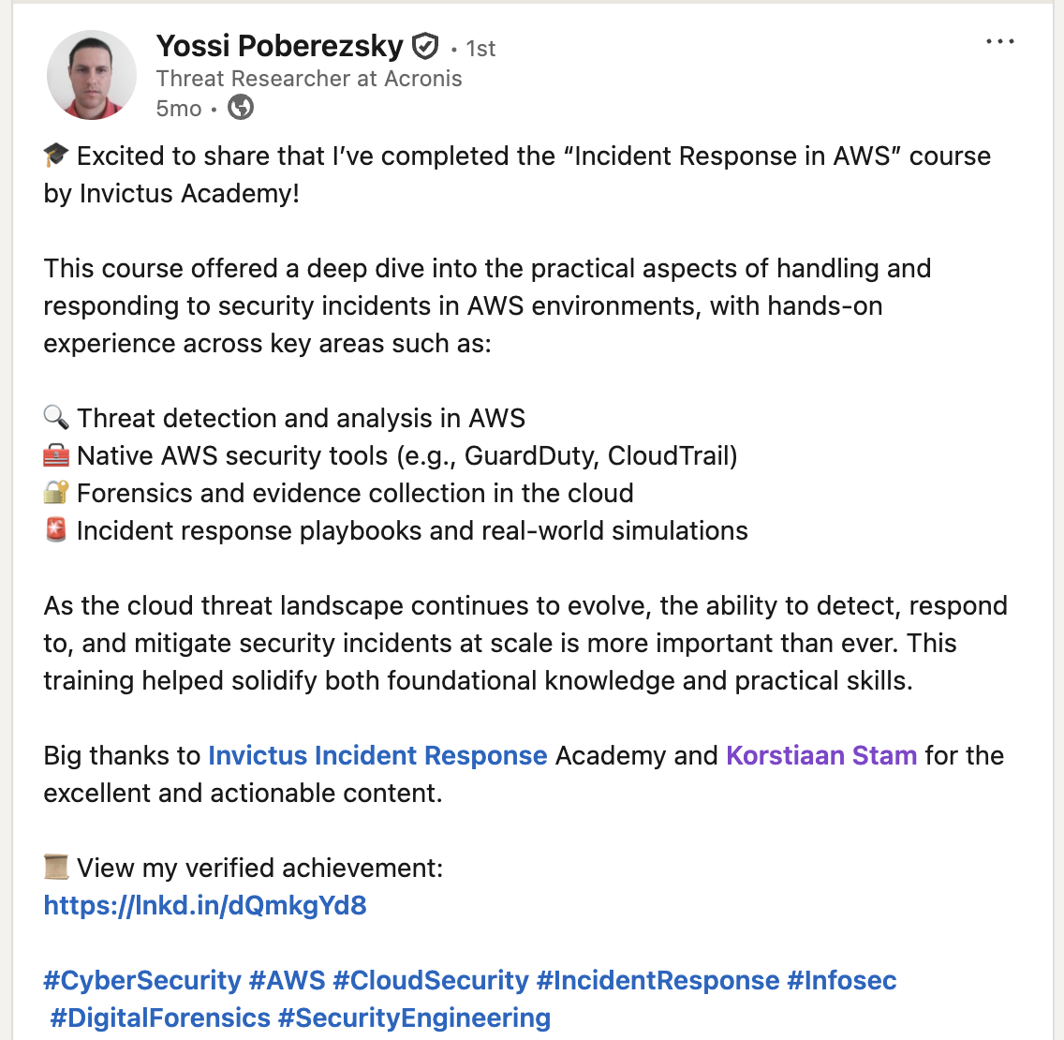1064x1040 pixels.
Task: Click the magnifying glass emoji icon
Action: point(56,418)
